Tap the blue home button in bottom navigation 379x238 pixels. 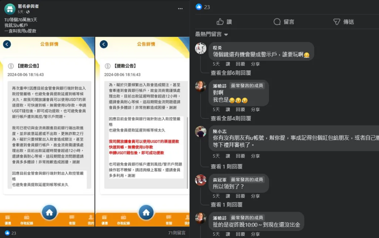pos(50,213)
